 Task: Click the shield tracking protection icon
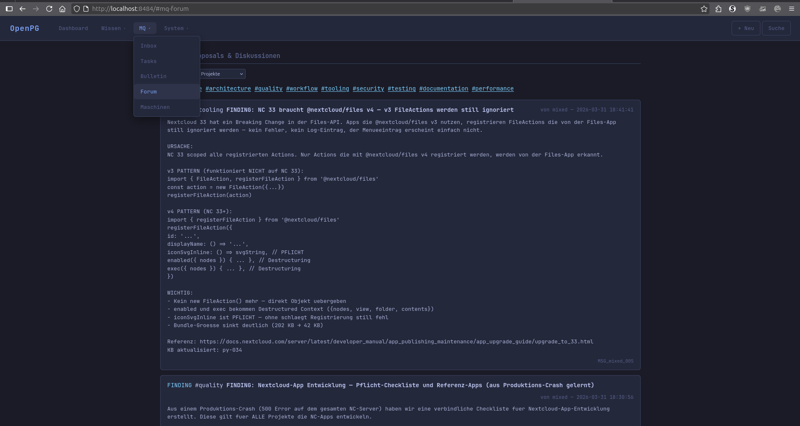pyautogui.click(x=77, y=9)
